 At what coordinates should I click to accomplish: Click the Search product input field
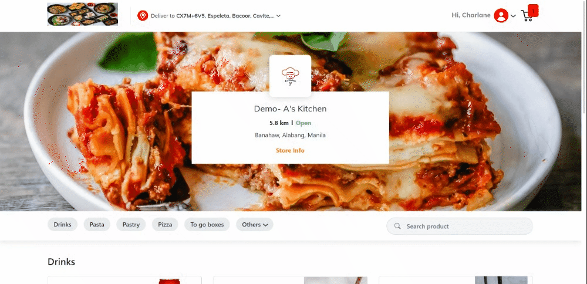pyautogui.click(x=460, y=226)
